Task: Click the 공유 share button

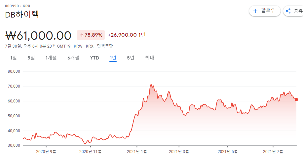Action: click(x=294, y=11)
